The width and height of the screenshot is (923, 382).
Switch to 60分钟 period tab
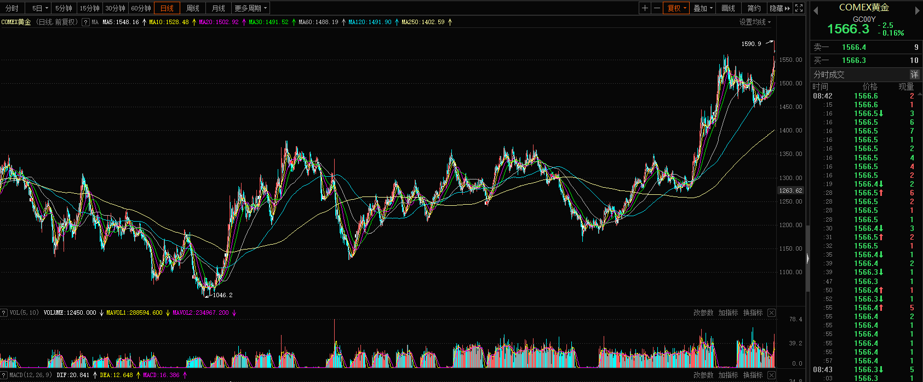pyautogui.click(x=141, y=8)
